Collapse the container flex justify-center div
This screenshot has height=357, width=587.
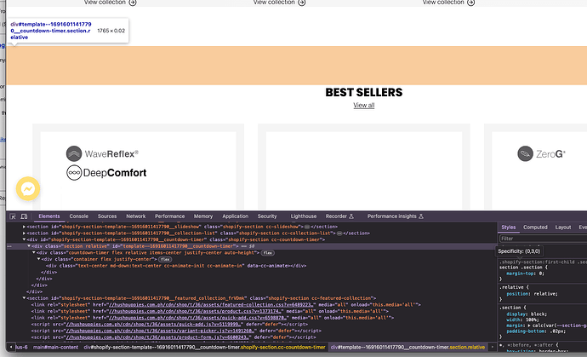click(38, 259)
